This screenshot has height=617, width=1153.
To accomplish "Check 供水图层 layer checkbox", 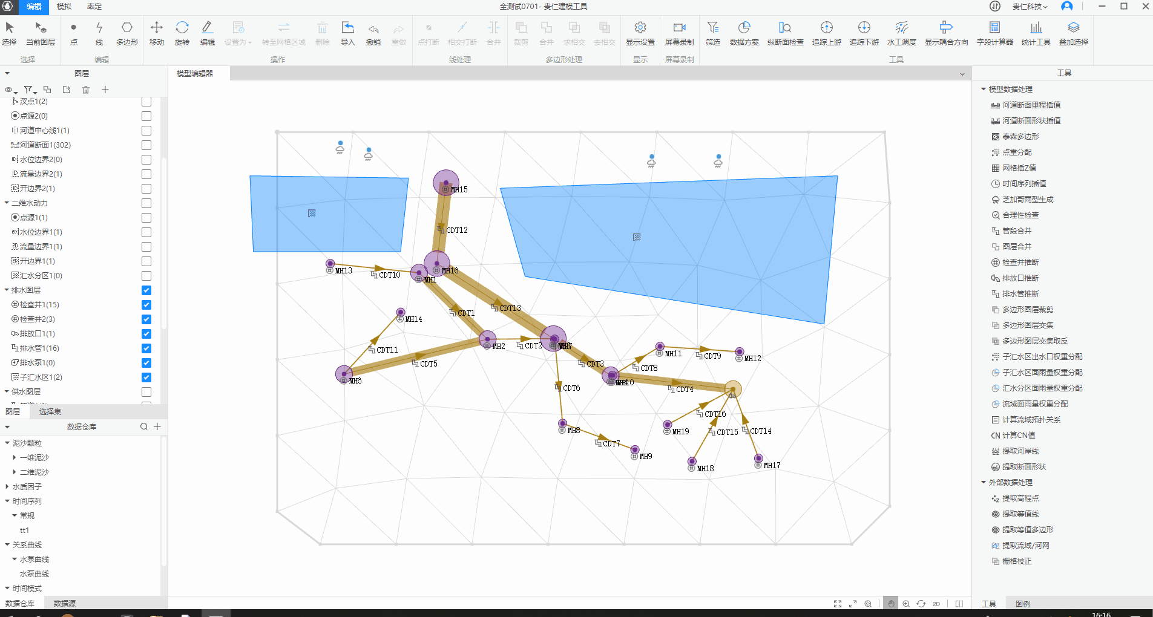I will (146, 392).
